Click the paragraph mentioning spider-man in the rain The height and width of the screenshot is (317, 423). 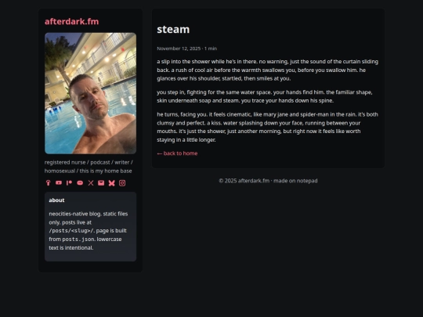(x=268, y=127)
